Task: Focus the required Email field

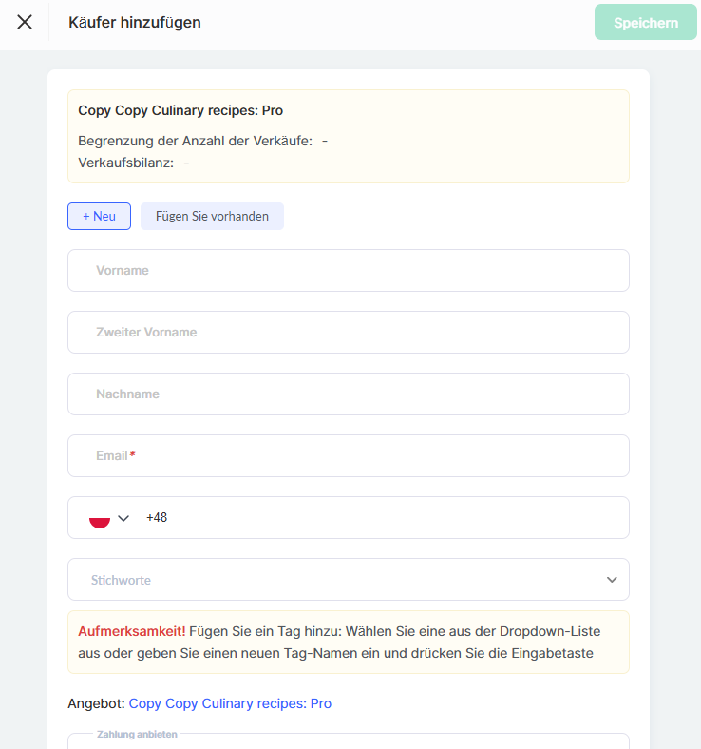Action: (x=348, y=456)
